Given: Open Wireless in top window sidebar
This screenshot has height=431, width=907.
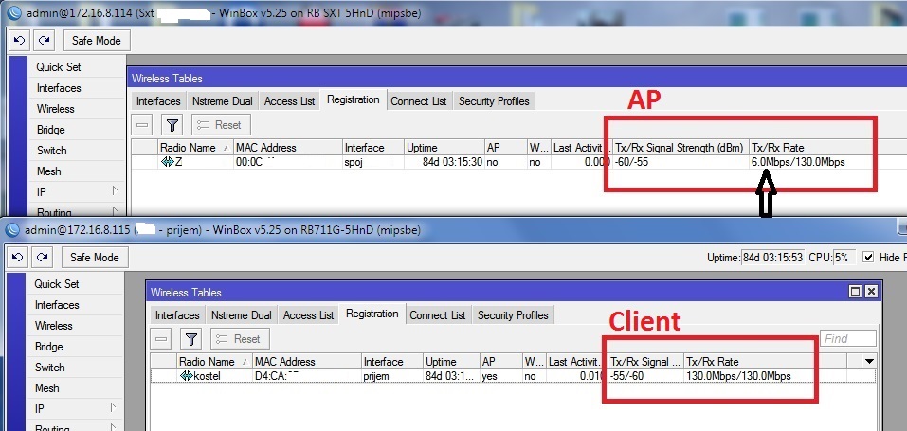Looking at the screenshot, I should (56, 109).
